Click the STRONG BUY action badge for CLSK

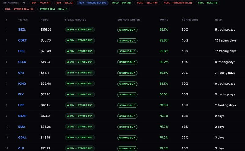point(127,62)
